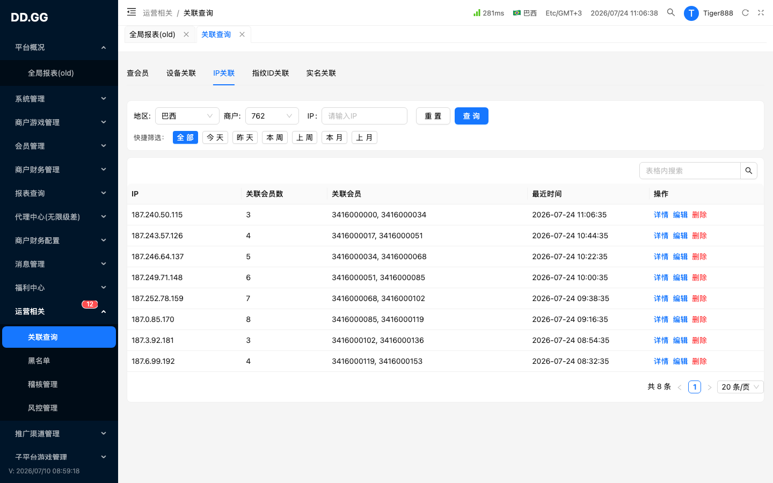Click the 重置 button
Viewport: 773px width, 483px height.
(433, 116)
